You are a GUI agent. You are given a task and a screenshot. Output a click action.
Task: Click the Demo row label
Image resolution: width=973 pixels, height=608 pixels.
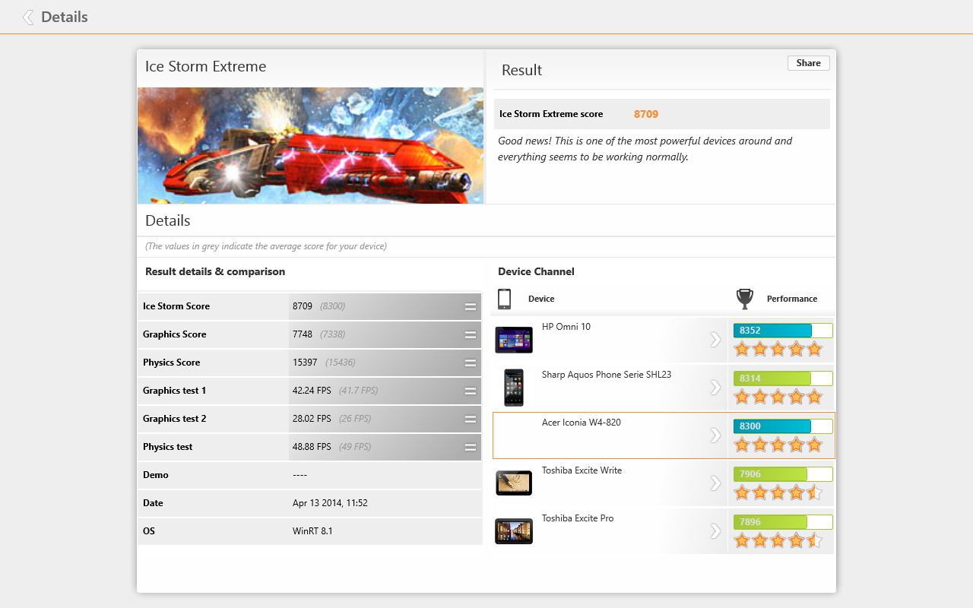coord(156,475)
